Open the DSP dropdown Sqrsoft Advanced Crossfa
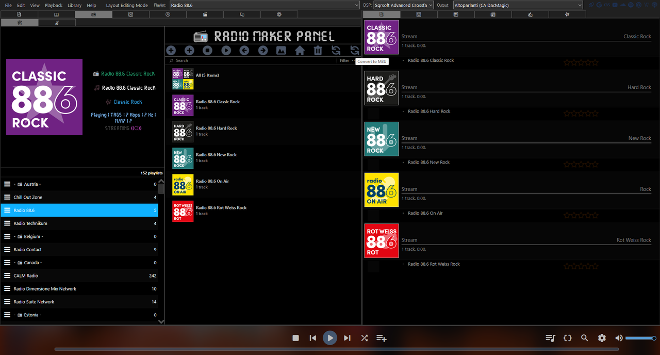Viewport: 660px width, 355px height. [x=404, y=5]
